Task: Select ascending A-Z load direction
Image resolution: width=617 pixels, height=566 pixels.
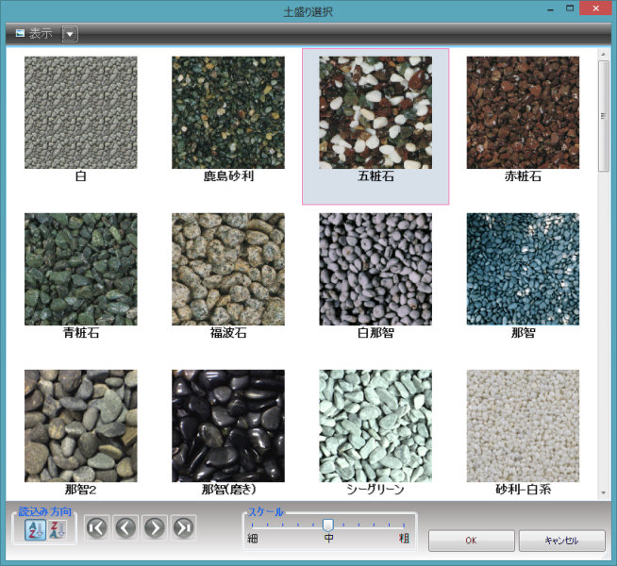Action: click(x=36, y=529)
